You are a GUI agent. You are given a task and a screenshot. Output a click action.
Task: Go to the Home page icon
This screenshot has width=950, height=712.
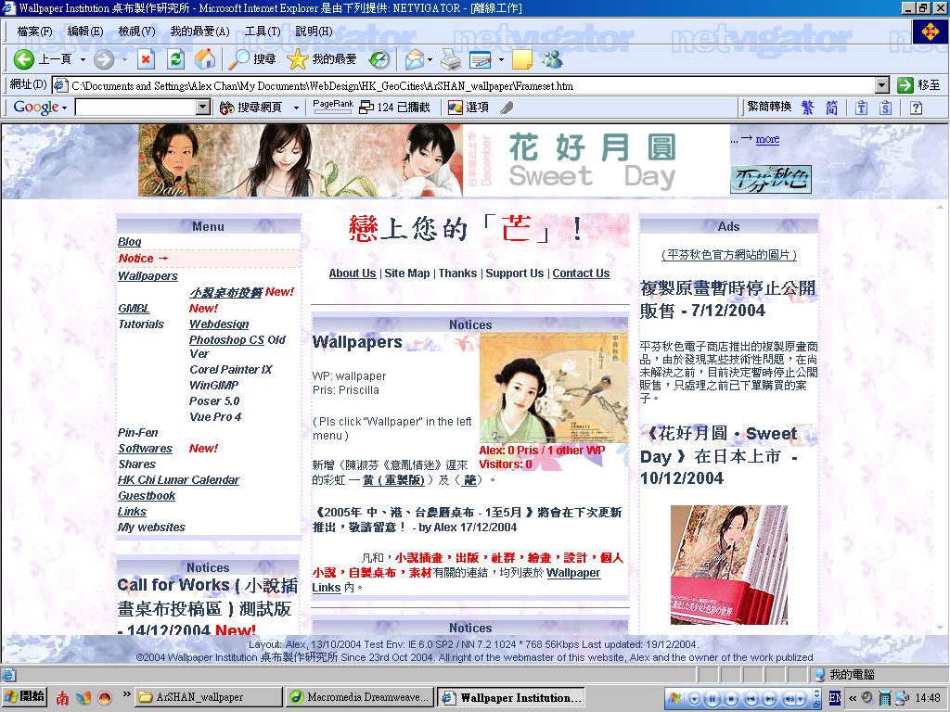(205, 58)
